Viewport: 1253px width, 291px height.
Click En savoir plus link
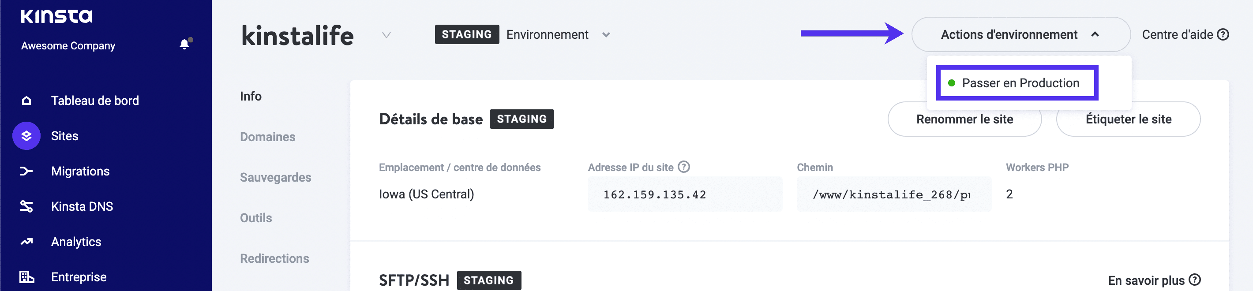(1154, 280)
